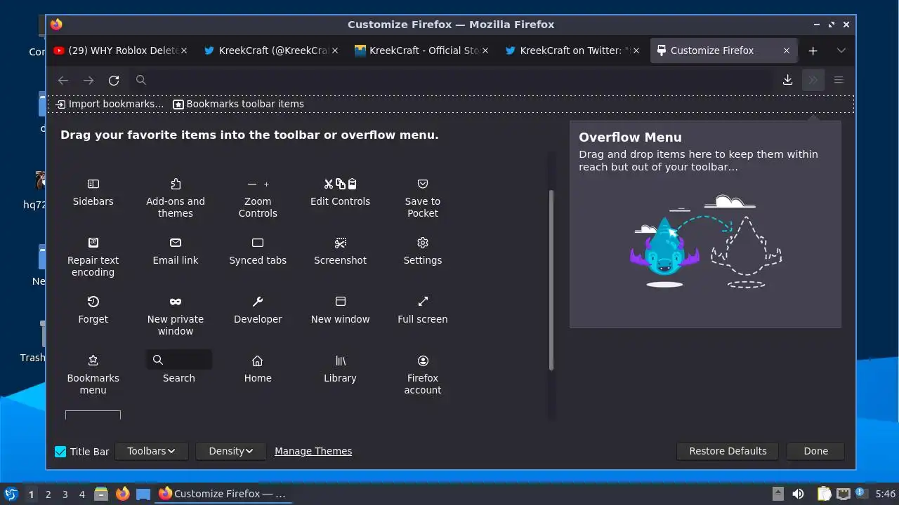This screenshot has width=899, height=505.
Task: Click Import bookmarks in bookmarks toolbar
Action: coord(110,104)
